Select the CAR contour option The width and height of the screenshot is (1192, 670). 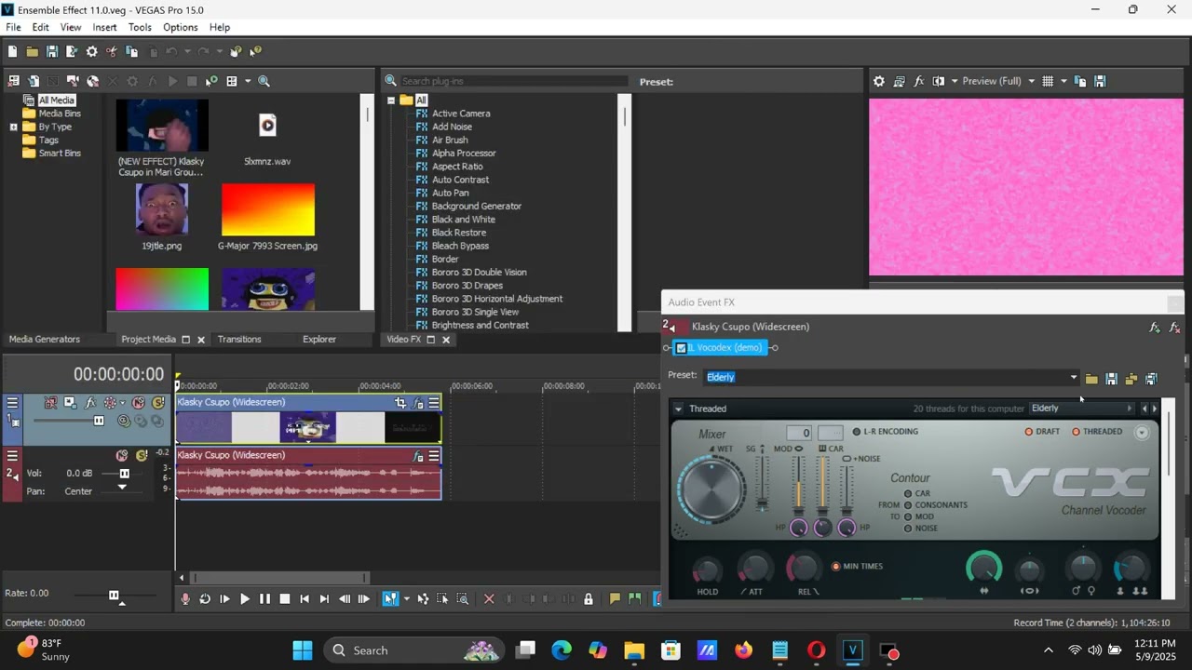coord(908,494)
